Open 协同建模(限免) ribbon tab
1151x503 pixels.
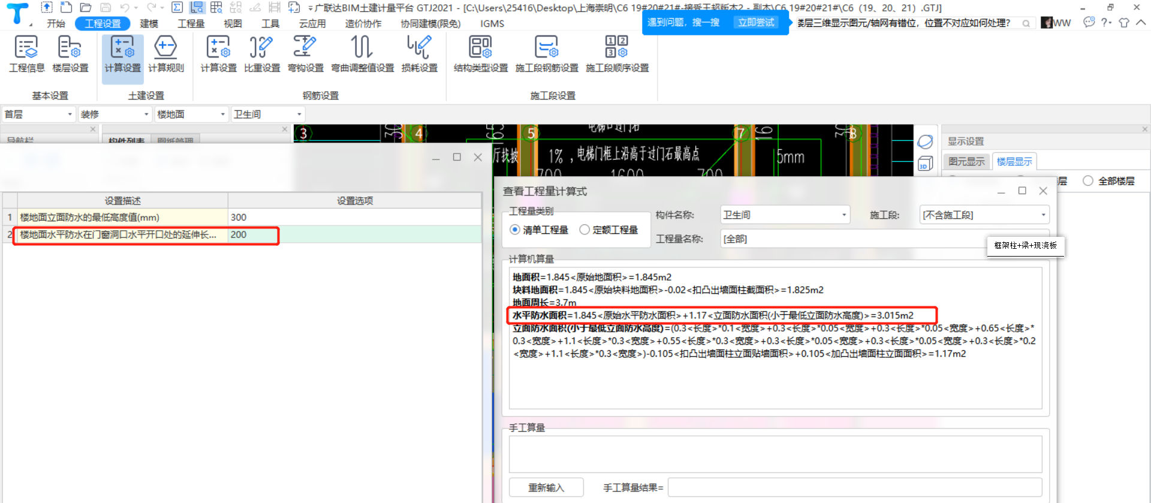(x=430, y=23)
